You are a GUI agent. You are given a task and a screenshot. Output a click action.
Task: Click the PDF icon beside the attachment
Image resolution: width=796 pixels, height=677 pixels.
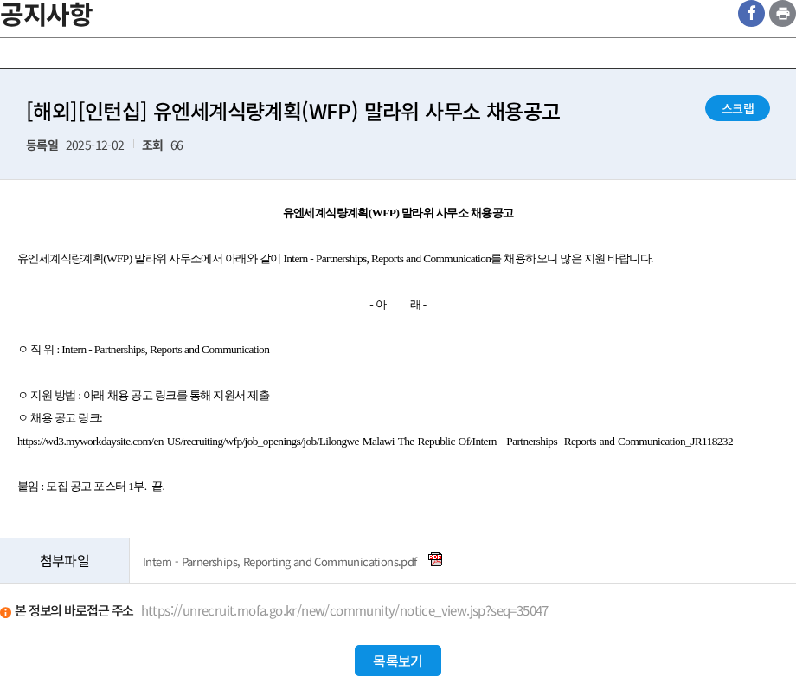pos(435,559)
